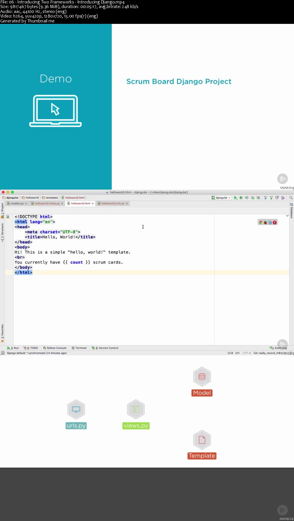Open Search Everywhere magnifier icon

pyautogui.click(x=291, y=198)
